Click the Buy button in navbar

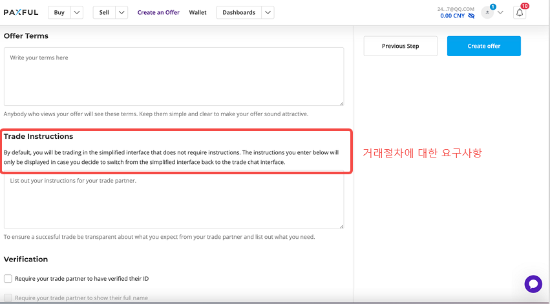click(x=59, y=13)
